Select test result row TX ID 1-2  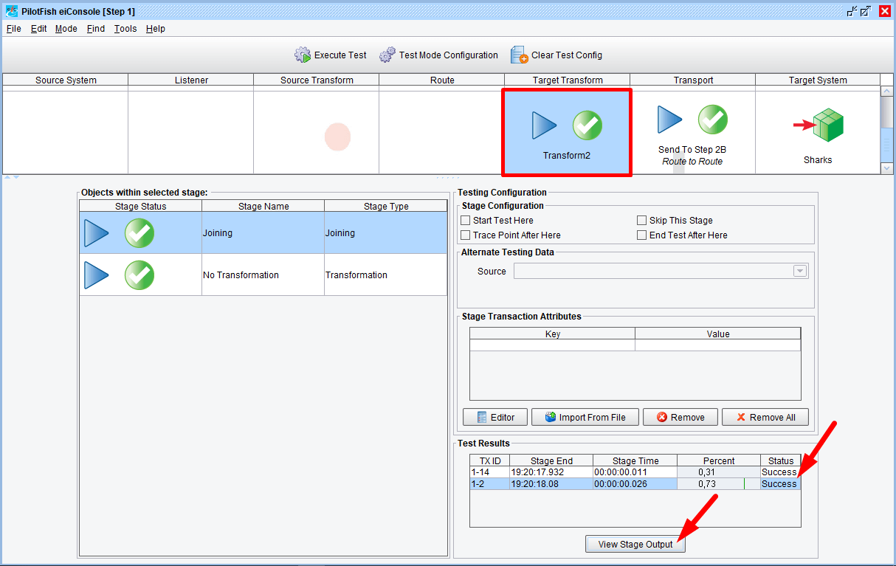coord(635,484)
